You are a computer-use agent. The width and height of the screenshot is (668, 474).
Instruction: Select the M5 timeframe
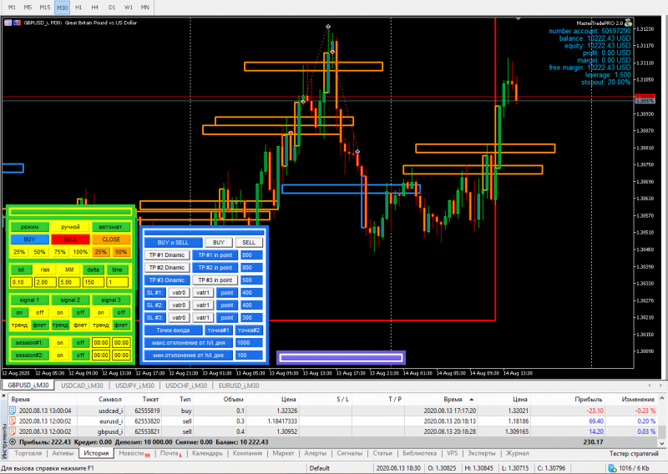(28, 8)
